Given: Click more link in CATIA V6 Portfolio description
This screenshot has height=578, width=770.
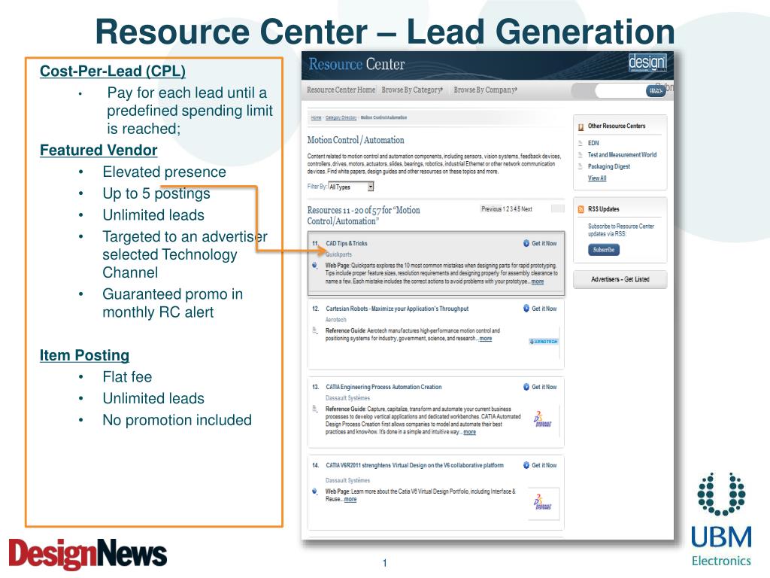Looking at the screenshot, I should click(x=350, y=500).
